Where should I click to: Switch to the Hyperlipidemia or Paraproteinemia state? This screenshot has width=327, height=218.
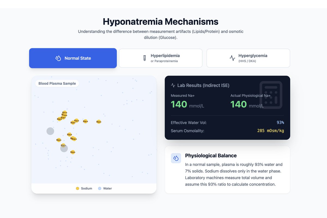pos(161,58)
